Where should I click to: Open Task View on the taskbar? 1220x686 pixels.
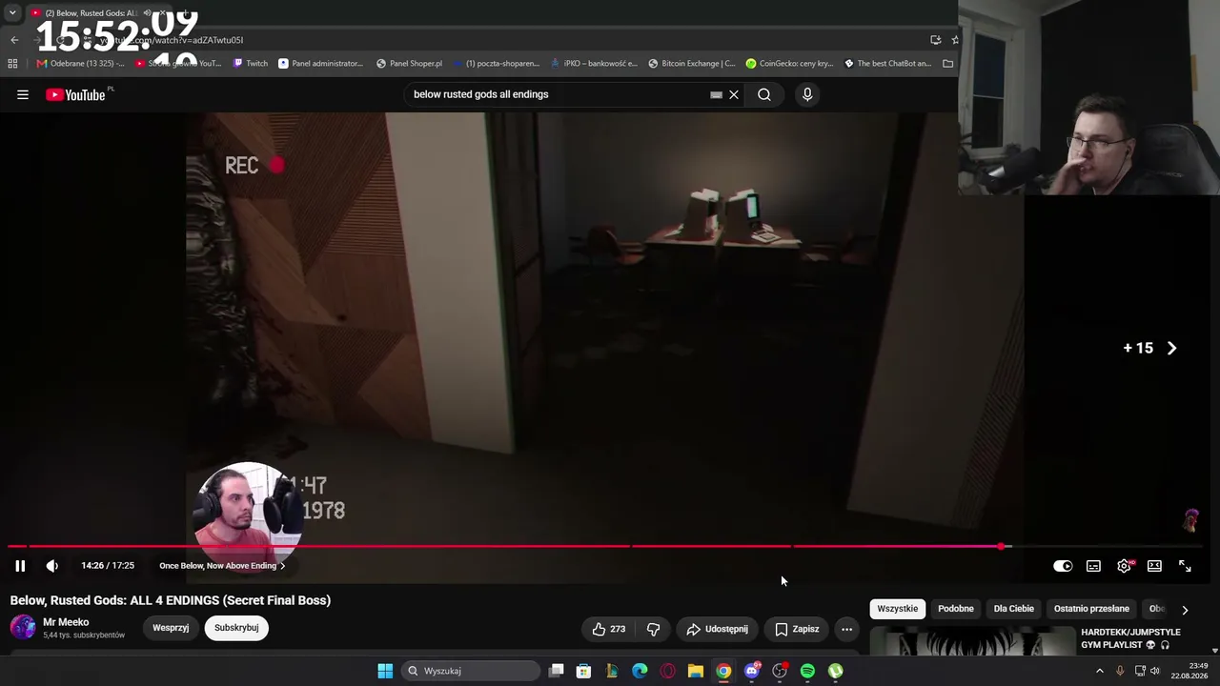(x=557, y=671)
